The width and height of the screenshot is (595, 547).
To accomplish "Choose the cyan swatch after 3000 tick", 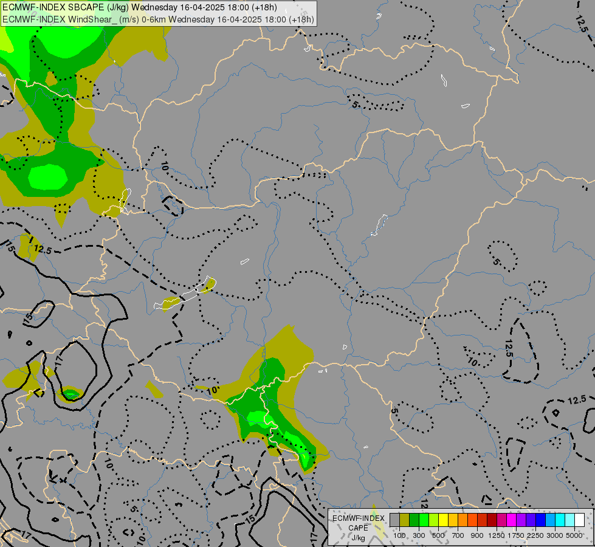I will 560,520.
